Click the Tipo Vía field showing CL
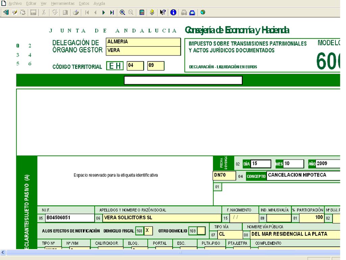 [x=230, y=235]
